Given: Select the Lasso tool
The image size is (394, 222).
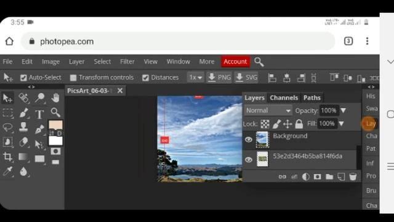Looking at the screenshot, I should pos(7,128).
